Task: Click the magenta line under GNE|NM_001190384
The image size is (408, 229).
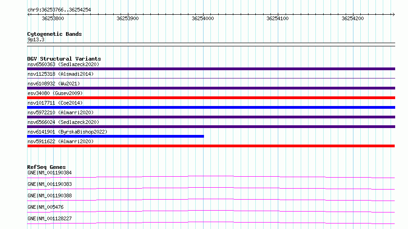Action: pyautogui.click(x=211, y=177)
